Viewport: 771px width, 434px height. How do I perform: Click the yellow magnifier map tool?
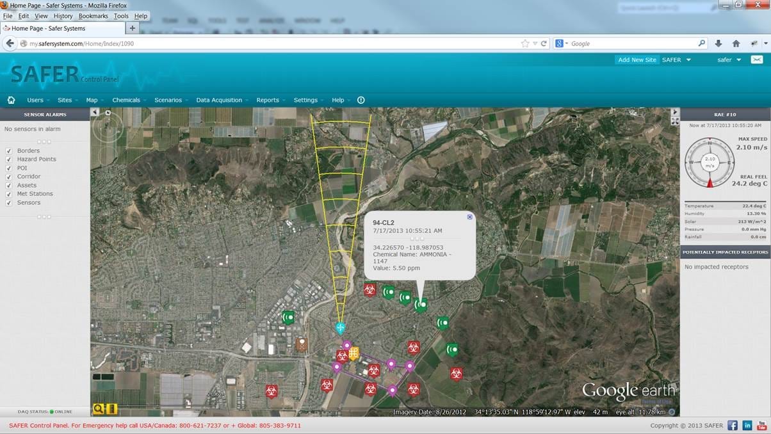[x=99, y=409]
